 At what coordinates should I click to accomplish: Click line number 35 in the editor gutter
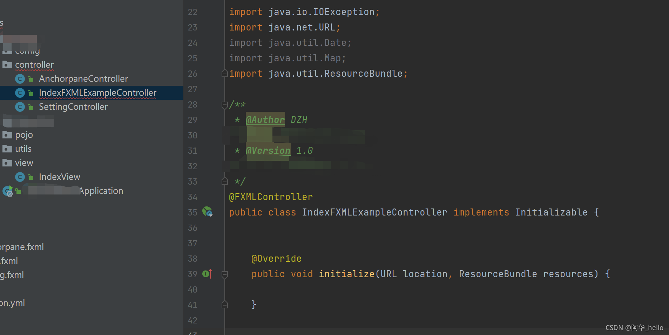coord(192,212)
